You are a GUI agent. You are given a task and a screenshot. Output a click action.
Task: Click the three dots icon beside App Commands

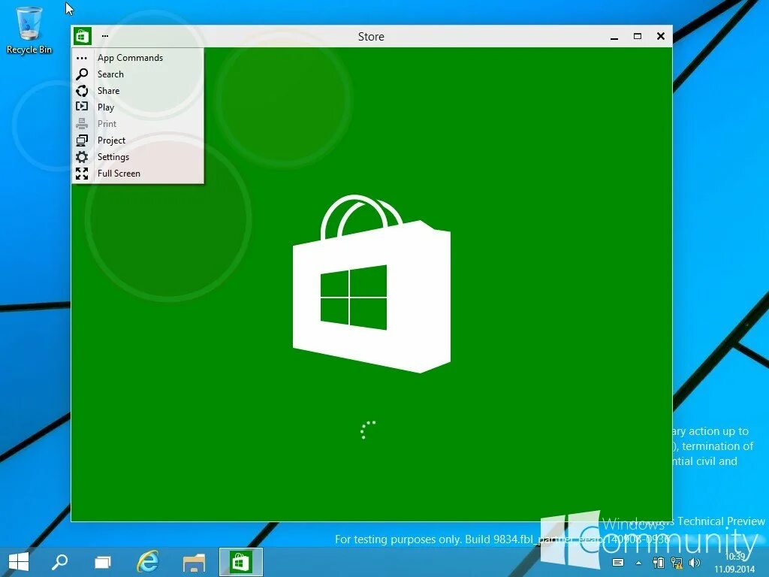click(x=82, y=58)
